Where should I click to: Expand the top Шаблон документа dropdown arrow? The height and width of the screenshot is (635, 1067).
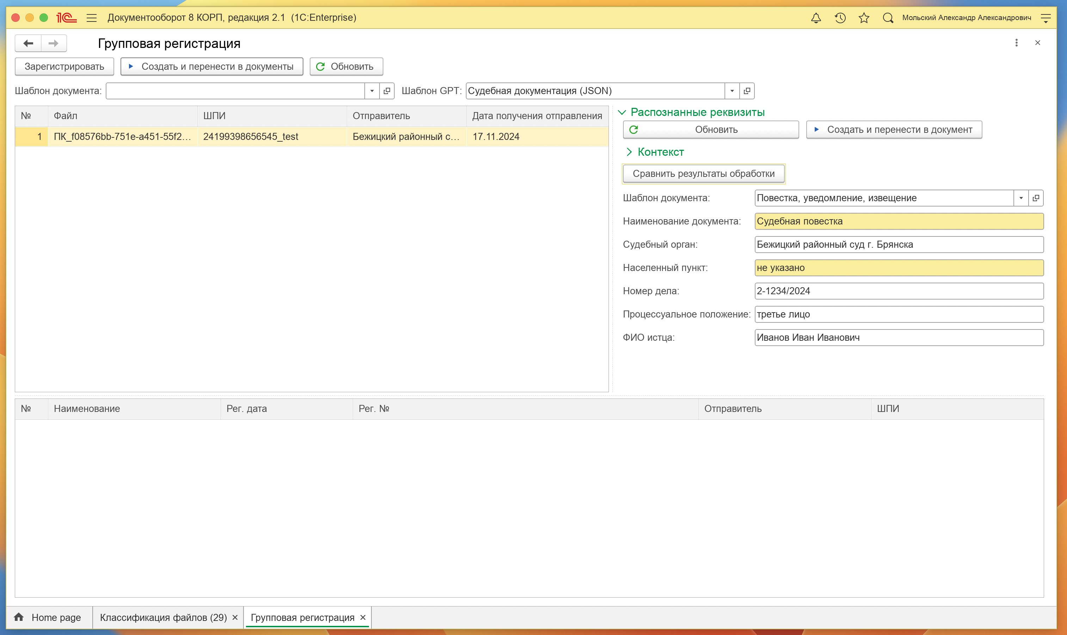pyautogui.click(x=372, y=91)
